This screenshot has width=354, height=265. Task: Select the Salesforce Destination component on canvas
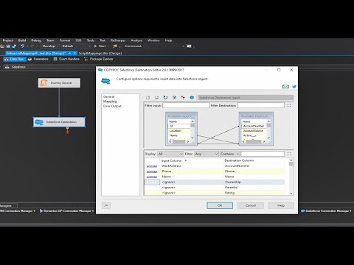(x=59, y=122)
